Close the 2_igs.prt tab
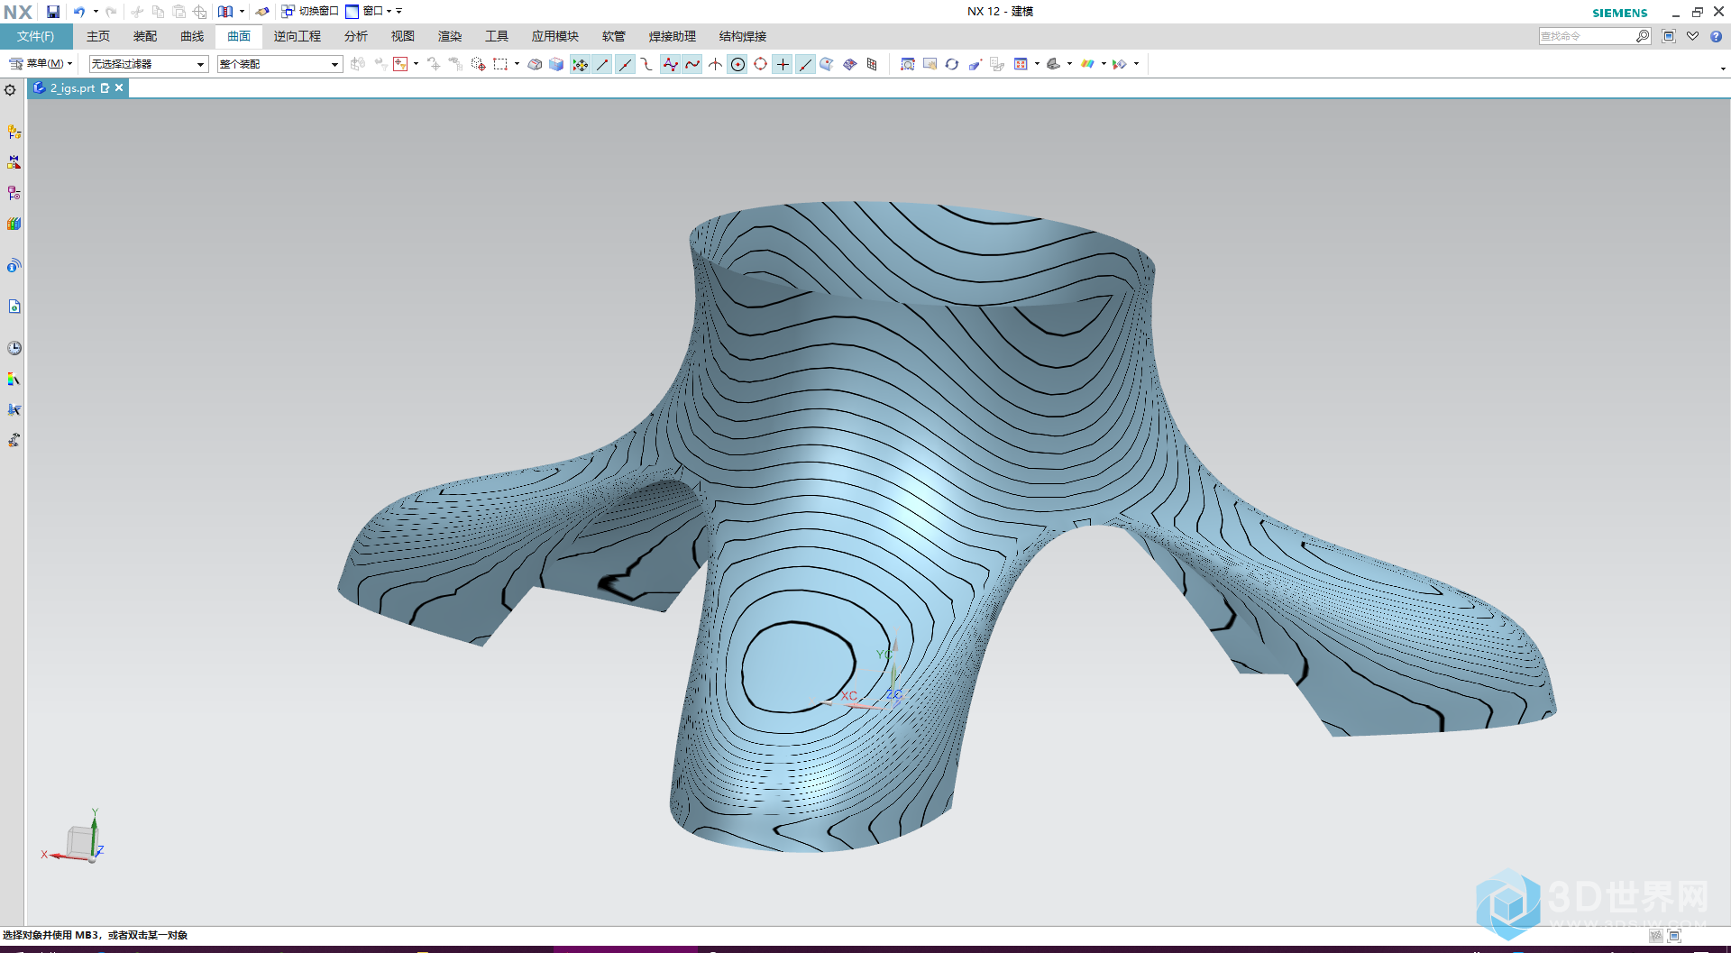 point(119,87)
